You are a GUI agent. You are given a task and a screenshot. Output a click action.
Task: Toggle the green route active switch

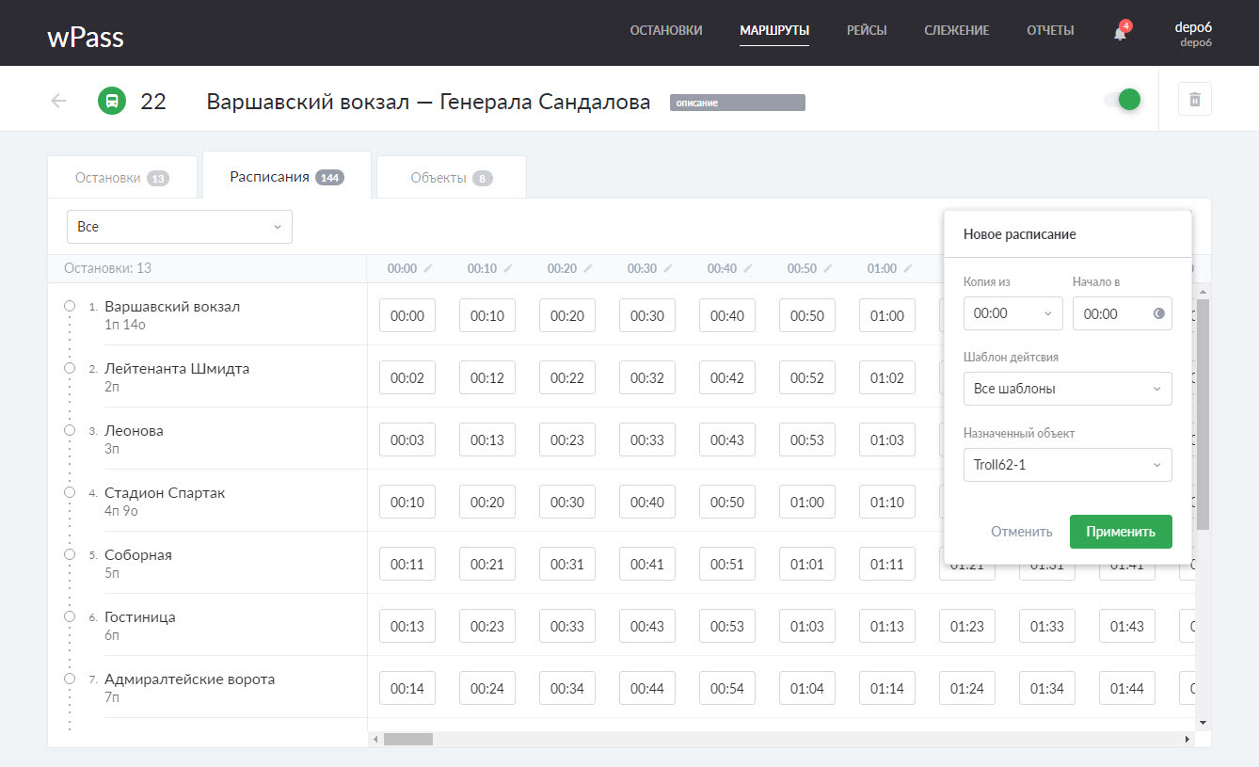[x=1124, y=100]
